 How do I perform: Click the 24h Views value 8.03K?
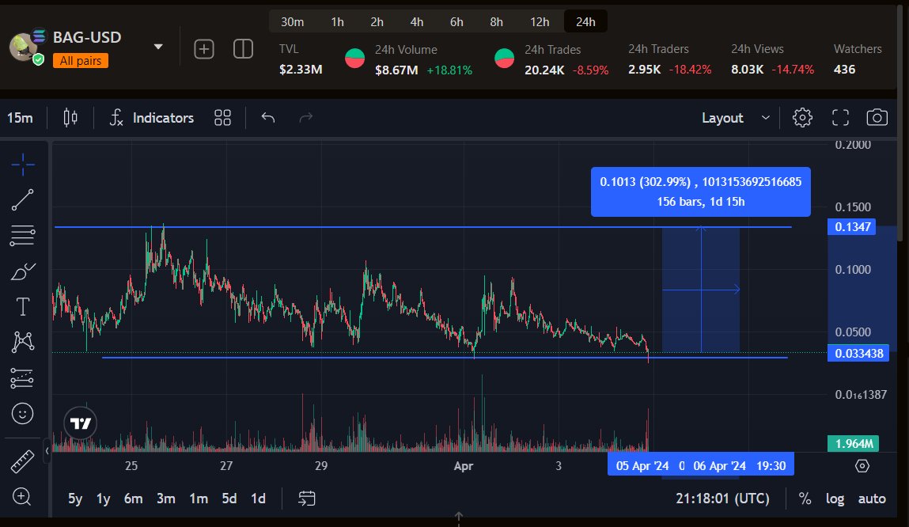747,70
